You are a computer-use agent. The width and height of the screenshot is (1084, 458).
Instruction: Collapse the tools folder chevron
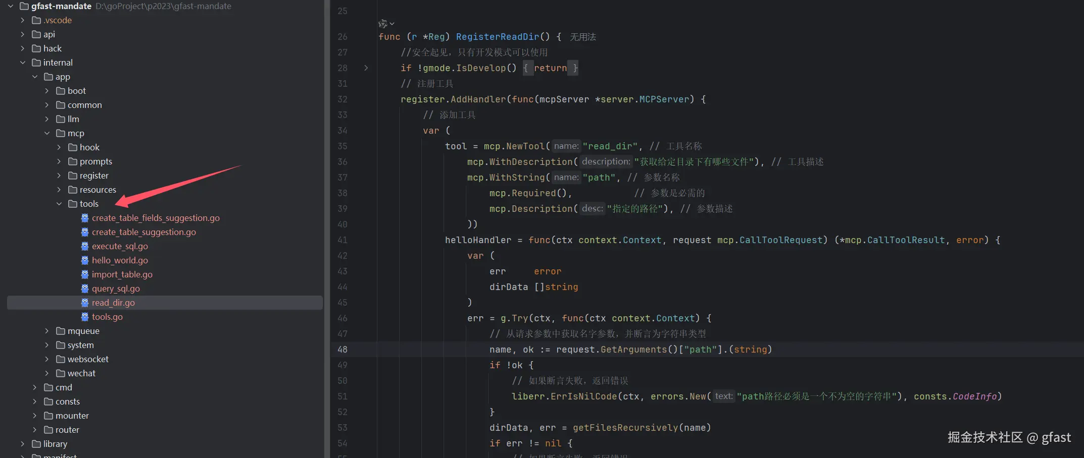click(59, 204)
